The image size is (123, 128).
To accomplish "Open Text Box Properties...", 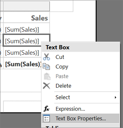I will point(81,119).
